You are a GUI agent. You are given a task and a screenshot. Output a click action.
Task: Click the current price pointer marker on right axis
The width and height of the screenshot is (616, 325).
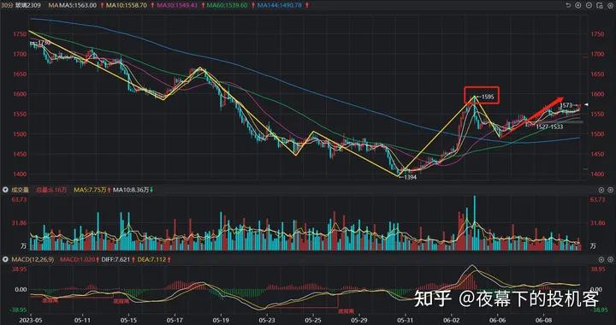coord(586,105)
